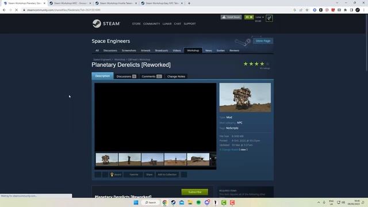This screenshot has height=207, width=368.
Task: Select the Broadcasts hub tab
Action: pyautogui.click(x=162, y=51)
